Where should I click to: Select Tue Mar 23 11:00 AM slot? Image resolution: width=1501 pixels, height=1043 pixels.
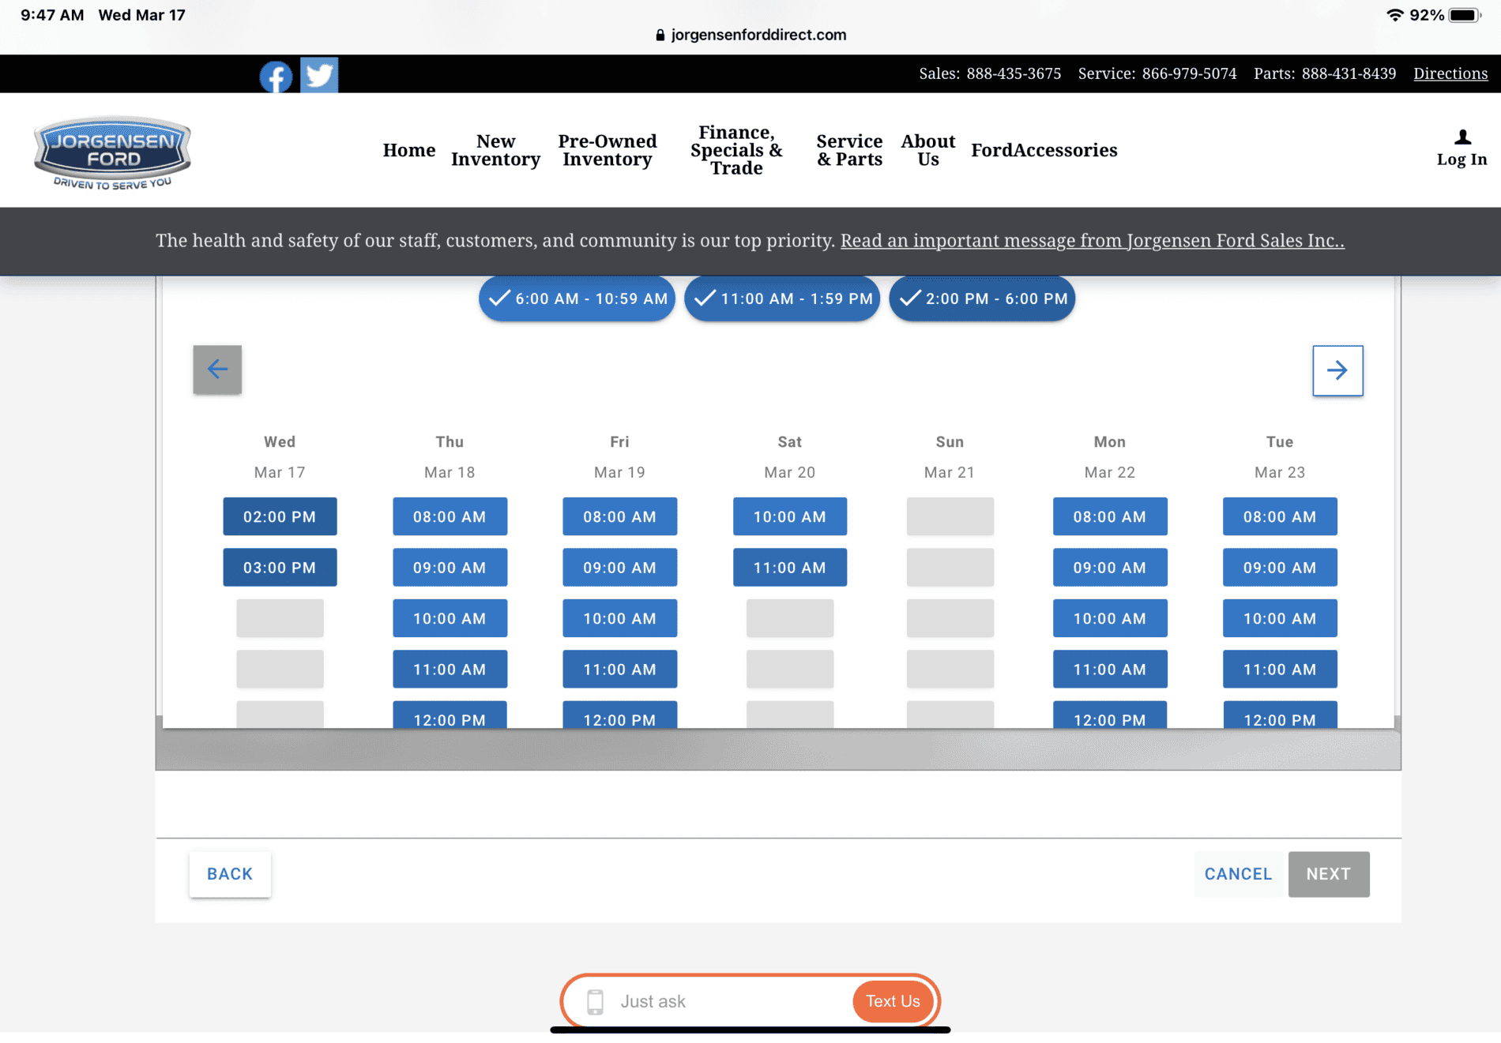point(1280,669)
